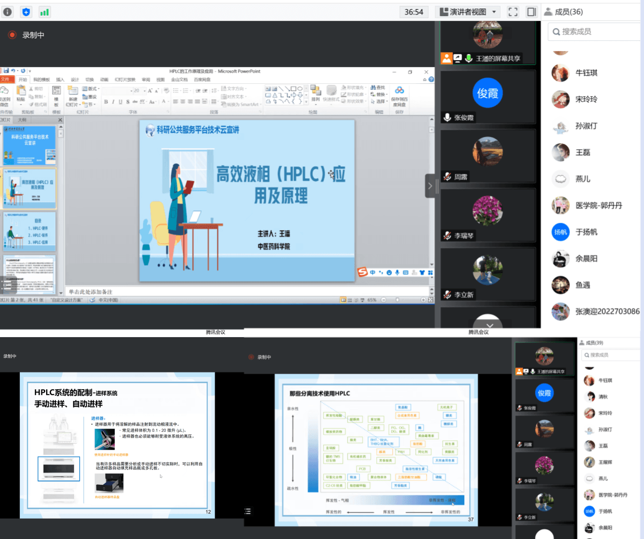Click Bold in PowerPoint font group

point(106,102)
